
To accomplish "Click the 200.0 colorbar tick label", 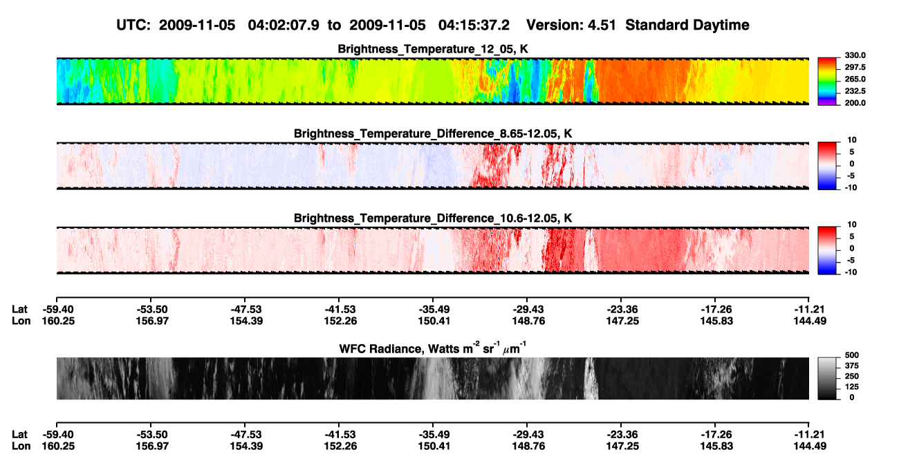I will (855, 102).
